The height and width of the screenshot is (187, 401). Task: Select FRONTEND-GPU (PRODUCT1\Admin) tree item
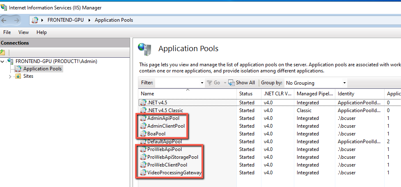(56, 61)
